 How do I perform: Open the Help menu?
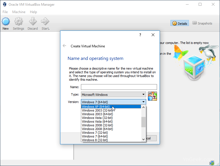click(33, 12)
